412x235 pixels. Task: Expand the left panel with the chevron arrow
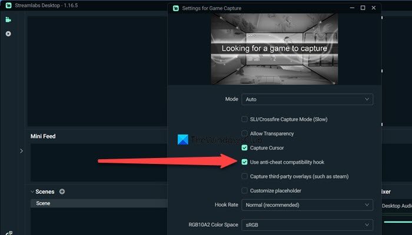click(x=21, y=151)
